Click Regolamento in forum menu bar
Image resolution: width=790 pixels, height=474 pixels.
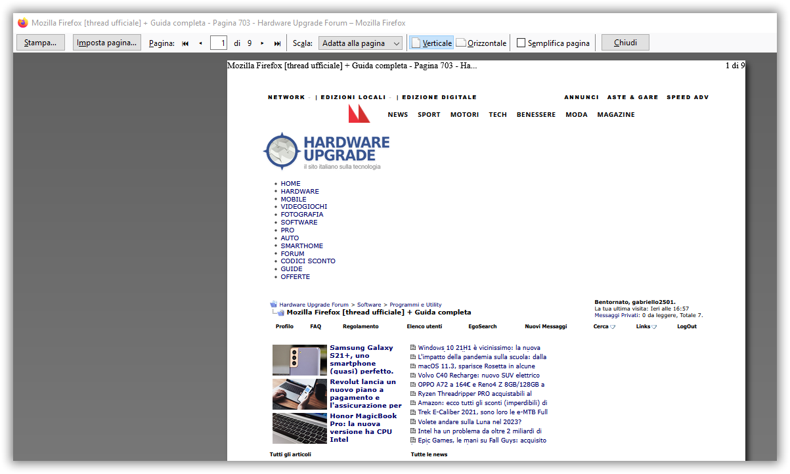point(361,326)
